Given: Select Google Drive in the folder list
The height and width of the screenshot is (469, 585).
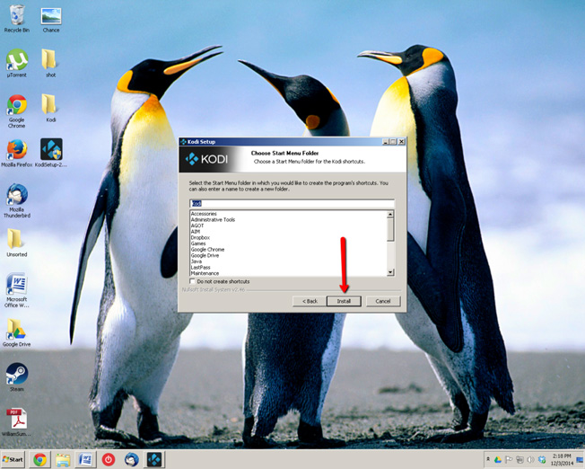Looking at the screenshot, I should pos(205,256).
